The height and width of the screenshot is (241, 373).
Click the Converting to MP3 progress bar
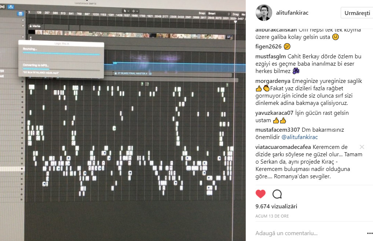pos(61,70)
